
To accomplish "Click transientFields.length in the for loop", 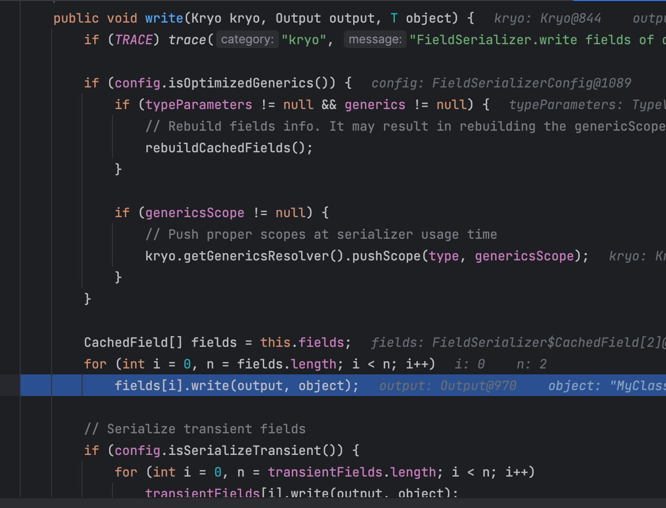I will 351,472.
